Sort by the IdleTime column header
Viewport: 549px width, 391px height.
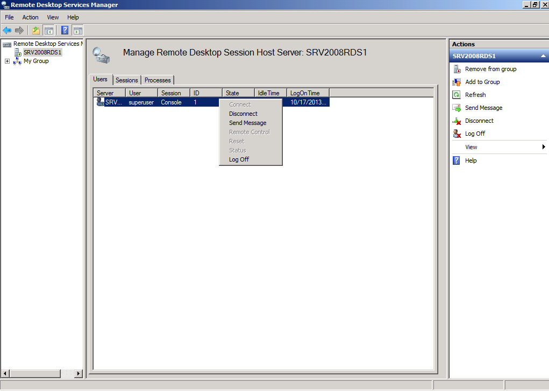[270, 93]
